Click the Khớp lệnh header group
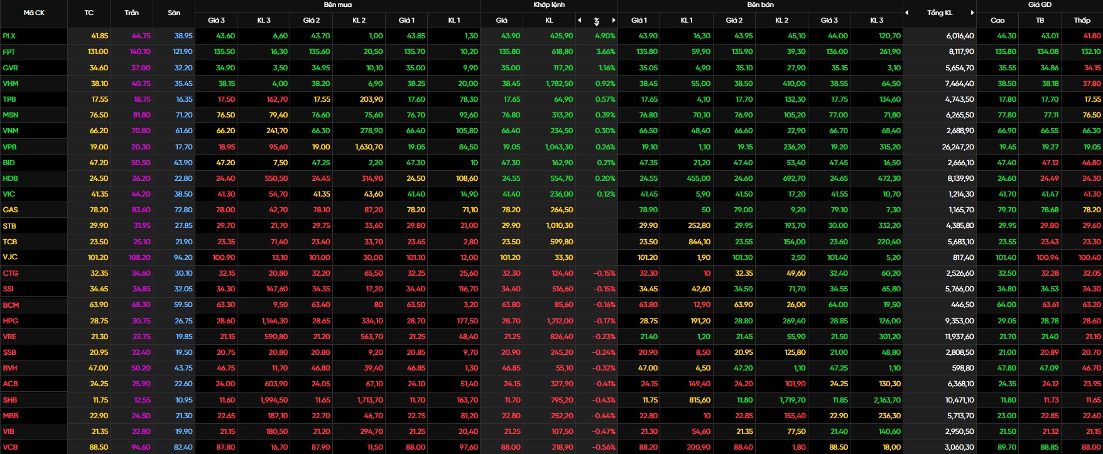 [549, 4]
